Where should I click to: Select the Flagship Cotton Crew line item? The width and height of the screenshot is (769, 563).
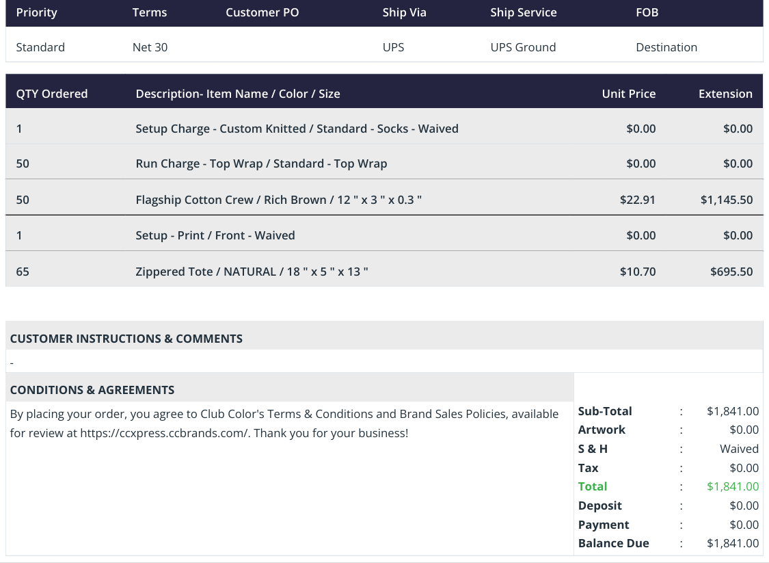click(x=384, y=199)
